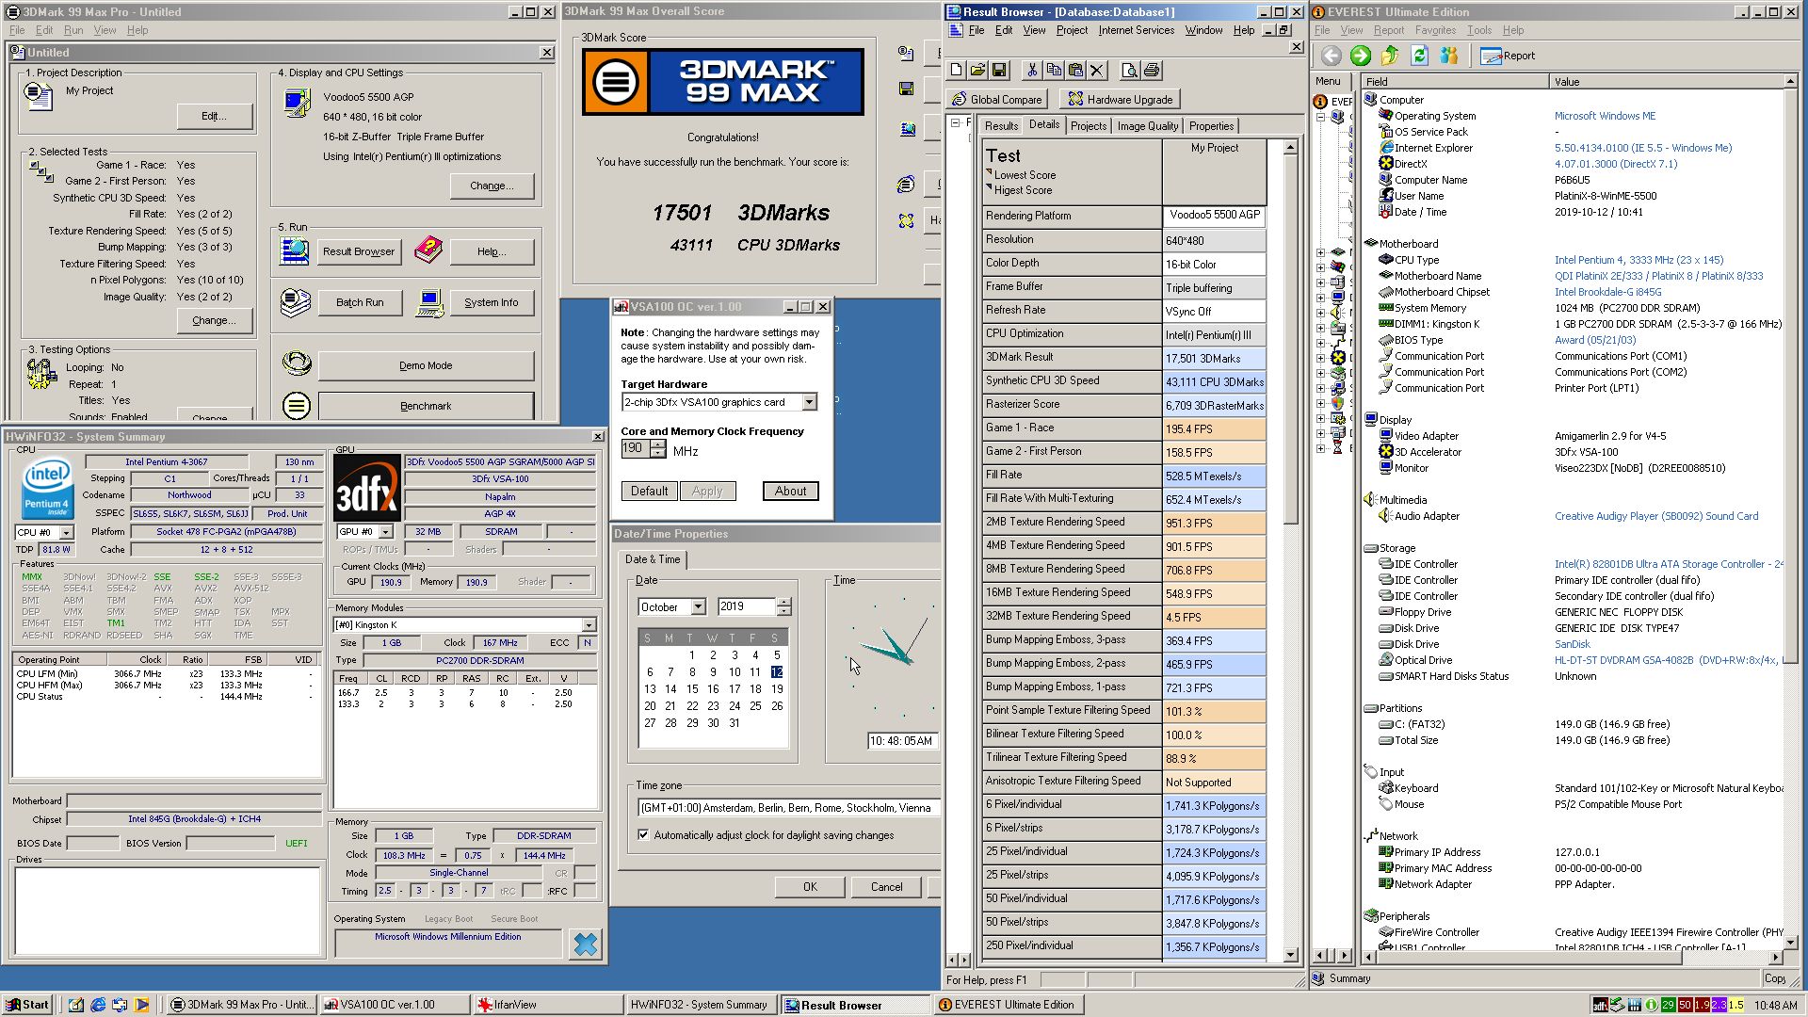Screen dimensions: 1808x1017
Task: Open Run menu in 3DMark 99 Max Pro
Action: (x=73, y=30)
